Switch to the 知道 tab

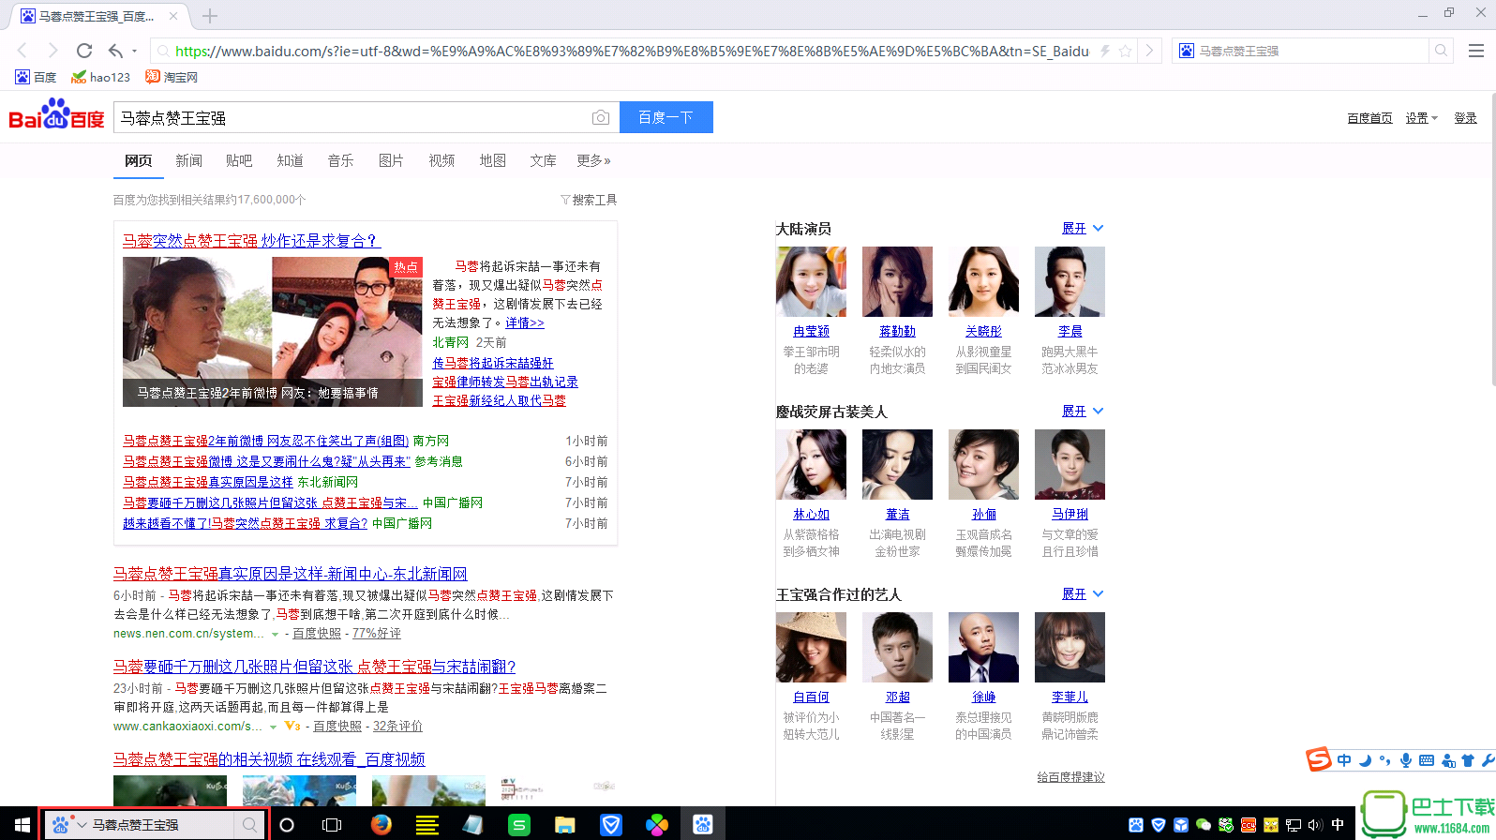[x=290, y=161]
